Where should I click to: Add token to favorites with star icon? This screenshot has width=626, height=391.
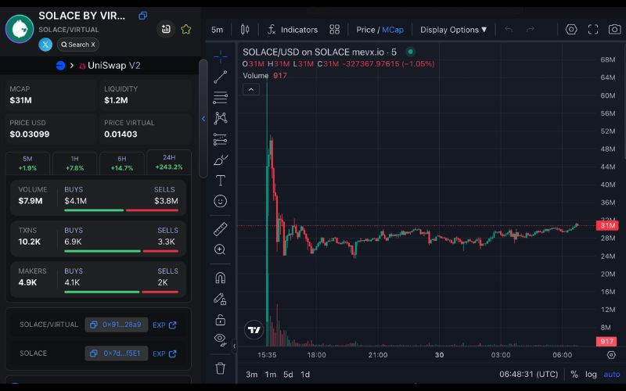coord(185,29)
